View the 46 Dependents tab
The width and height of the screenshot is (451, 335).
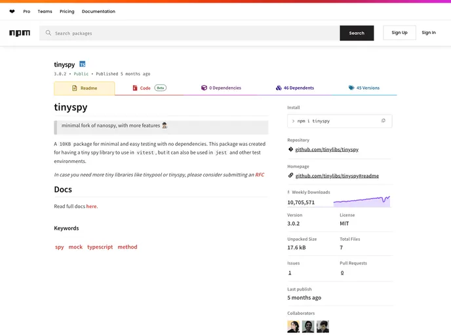coord(295,88)
